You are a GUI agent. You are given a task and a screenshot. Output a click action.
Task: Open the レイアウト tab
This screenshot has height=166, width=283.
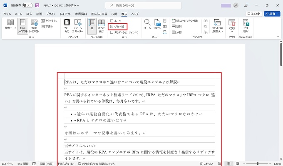tap(65, 14)
